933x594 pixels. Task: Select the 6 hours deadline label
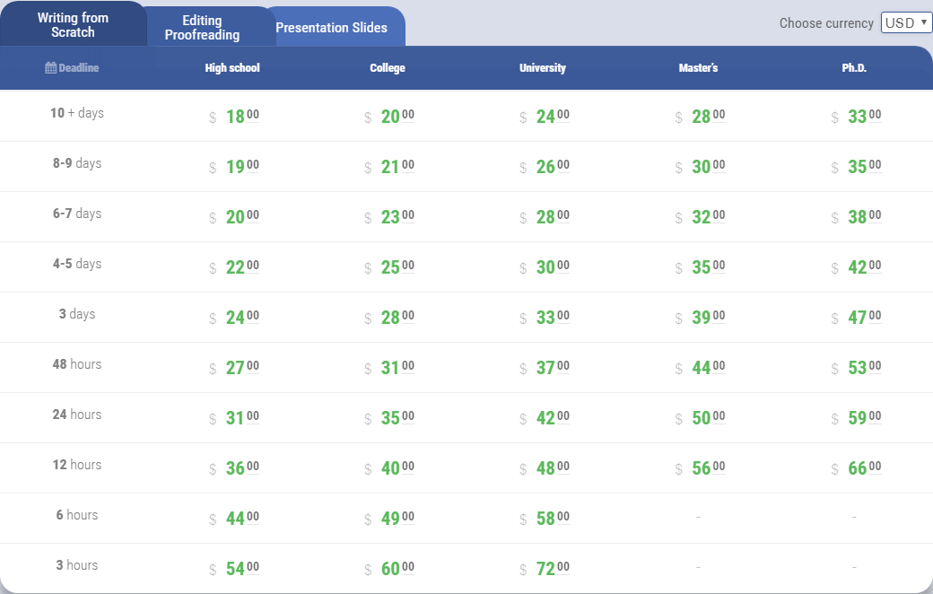(77, 515)
